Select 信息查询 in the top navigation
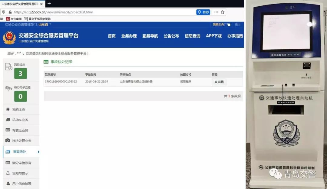The image size is (327, 189). click(192, 36)
